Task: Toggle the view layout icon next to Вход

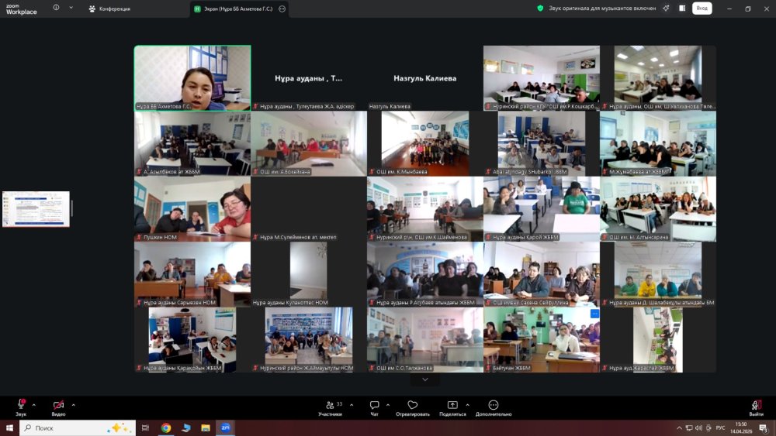Action: (x=682, y=9)
